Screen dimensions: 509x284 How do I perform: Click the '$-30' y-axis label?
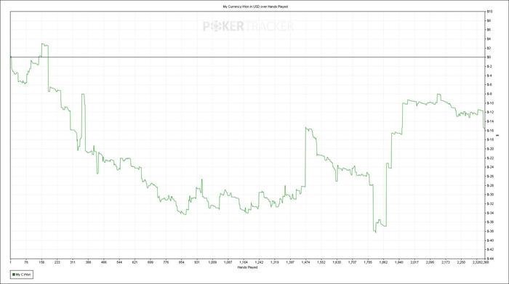point(490,195)
